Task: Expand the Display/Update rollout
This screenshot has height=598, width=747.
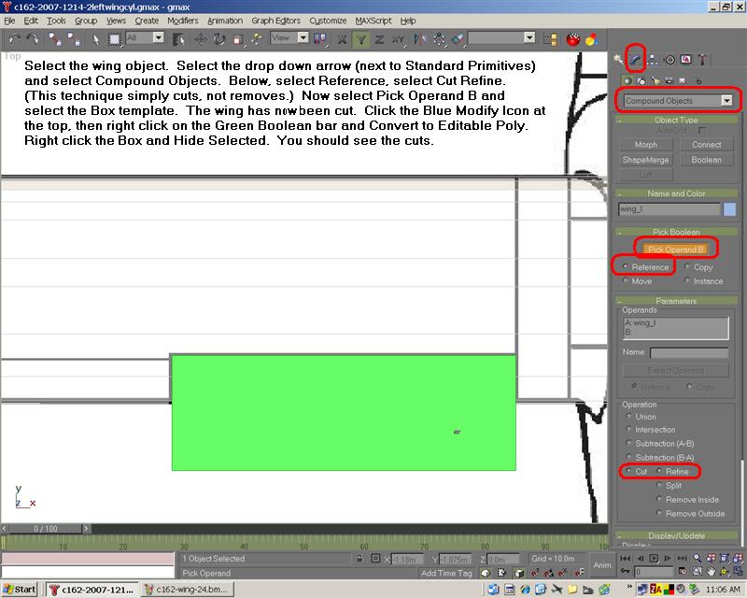Action: click(676, 535)
